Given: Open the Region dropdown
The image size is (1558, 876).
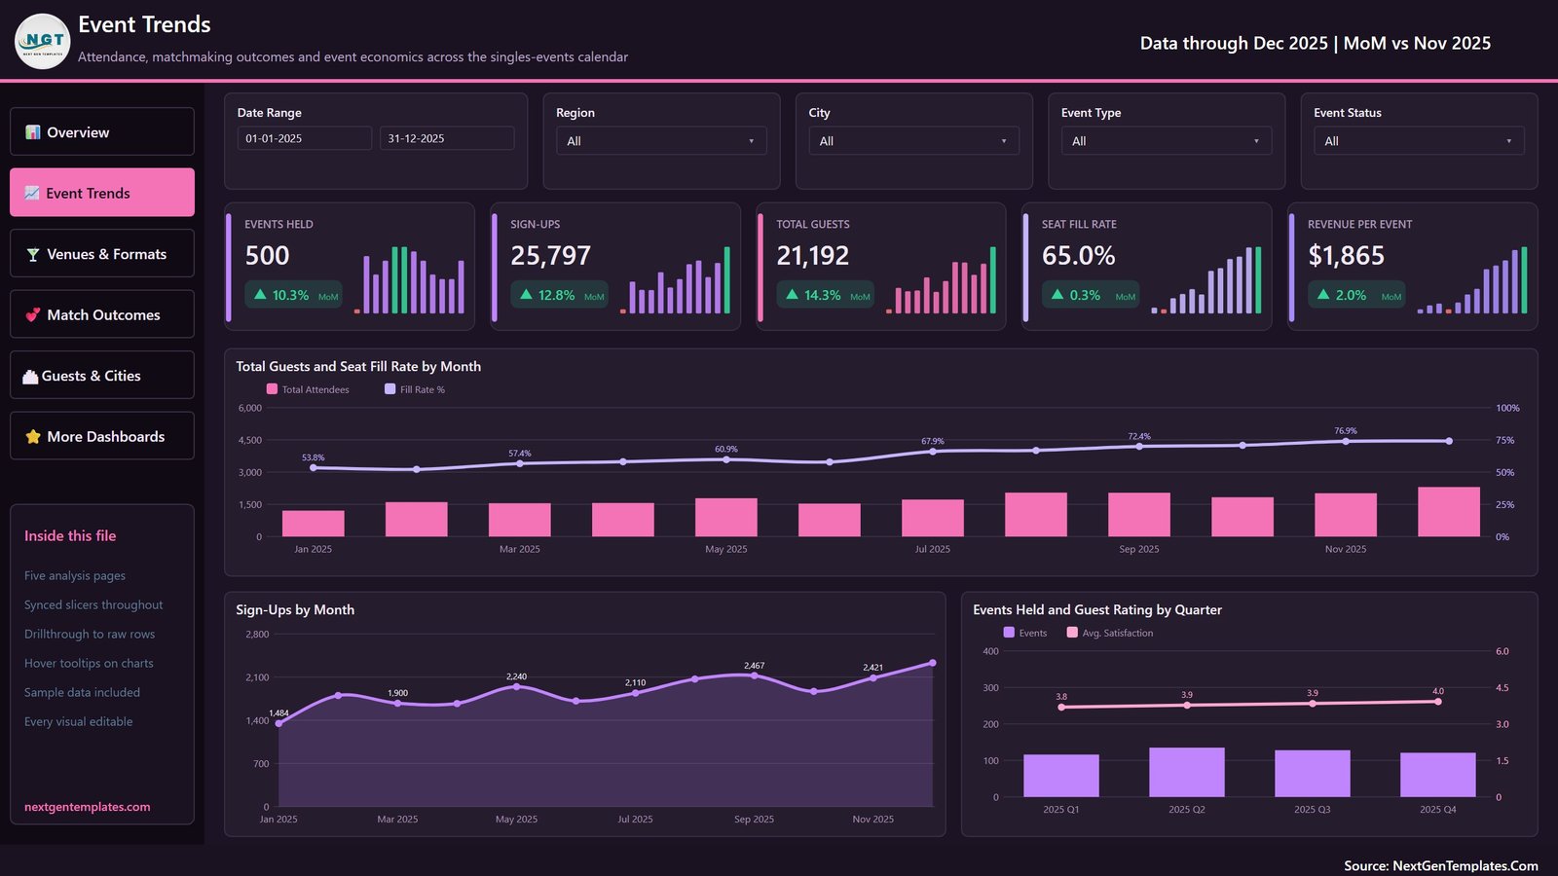Looking at the screenshot, I should tap(661, 141).
